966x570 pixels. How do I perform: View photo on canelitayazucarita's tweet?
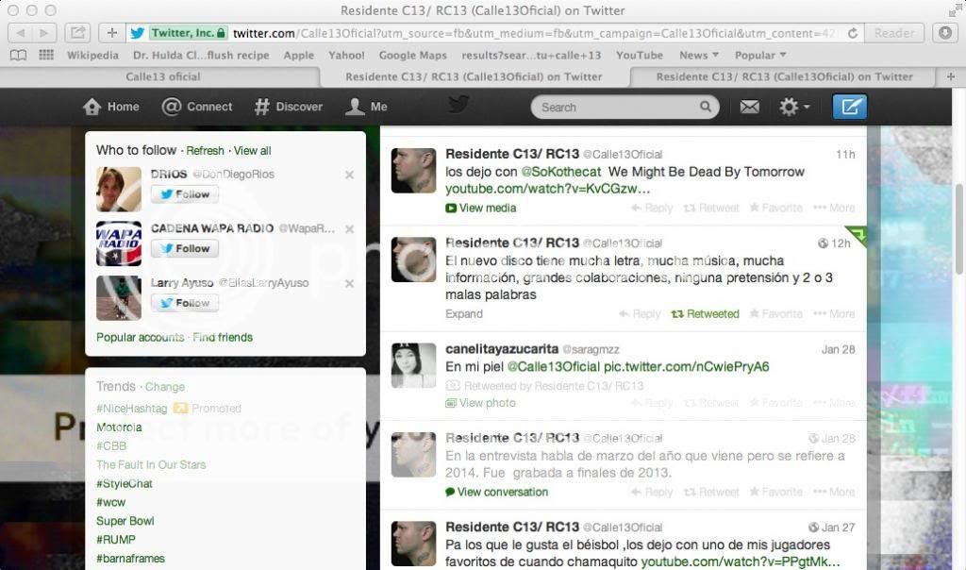(480, 403)
